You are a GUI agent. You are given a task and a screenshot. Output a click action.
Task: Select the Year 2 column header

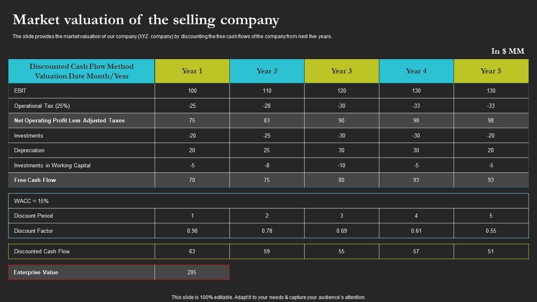[x=267, y=71]
